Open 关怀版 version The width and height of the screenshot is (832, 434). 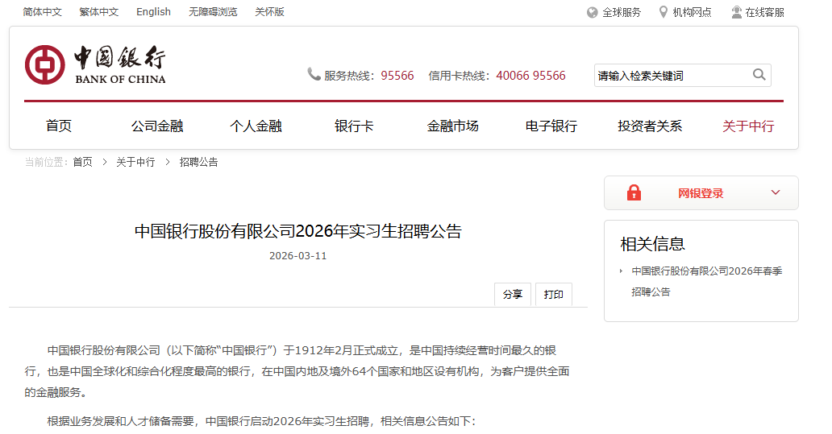[x=269, y=11]
